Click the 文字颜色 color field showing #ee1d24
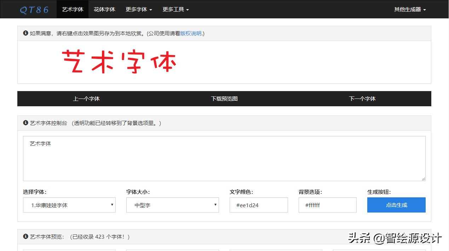The height and width of the screenshot is (251, 449). coord(259,205)
